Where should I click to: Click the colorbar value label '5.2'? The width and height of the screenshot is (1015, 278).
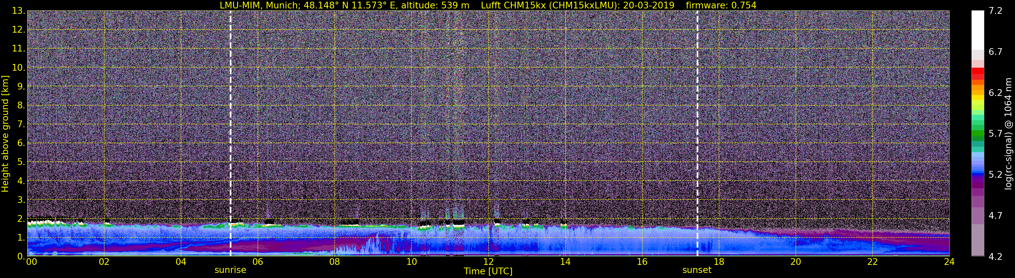tap(995, 174)
